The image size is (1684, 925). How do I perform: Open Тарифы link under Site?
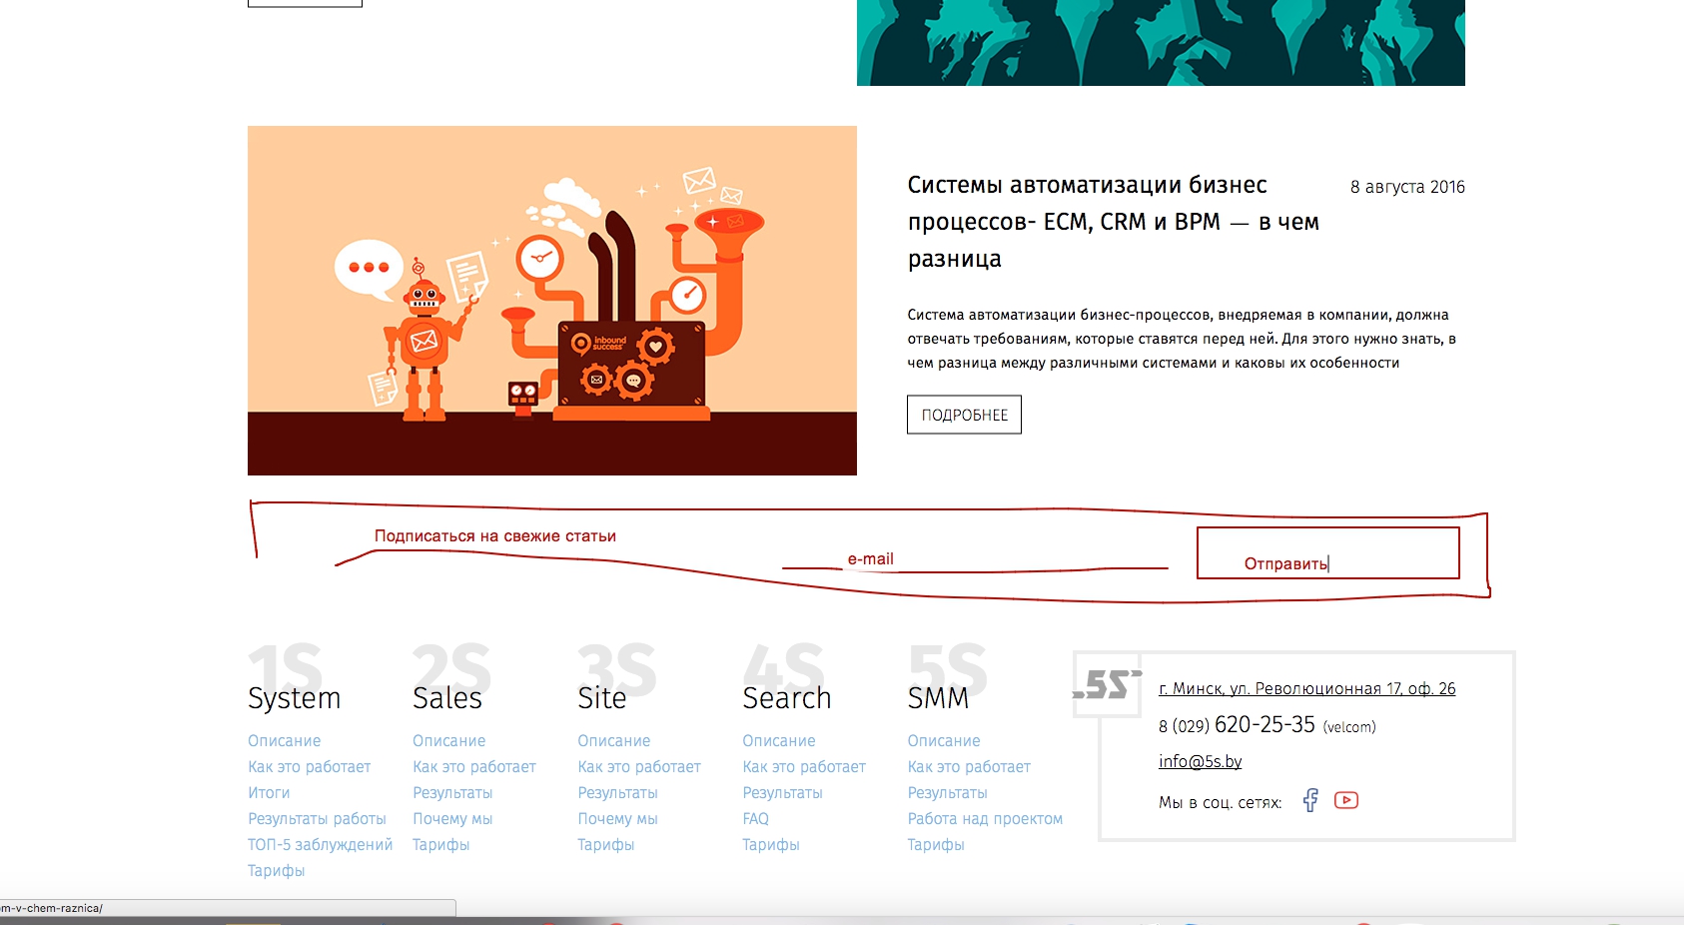point(605,844)
